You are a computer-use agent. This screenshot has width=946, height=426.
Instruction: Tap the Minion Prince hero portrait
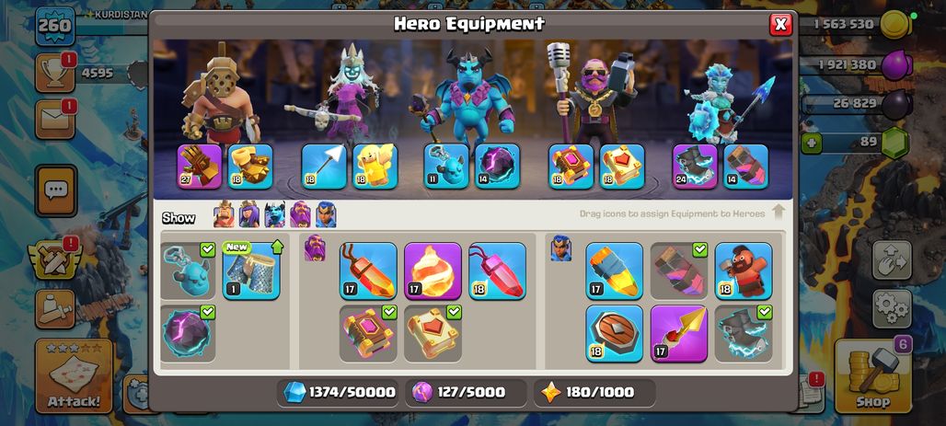click(467, 94)
